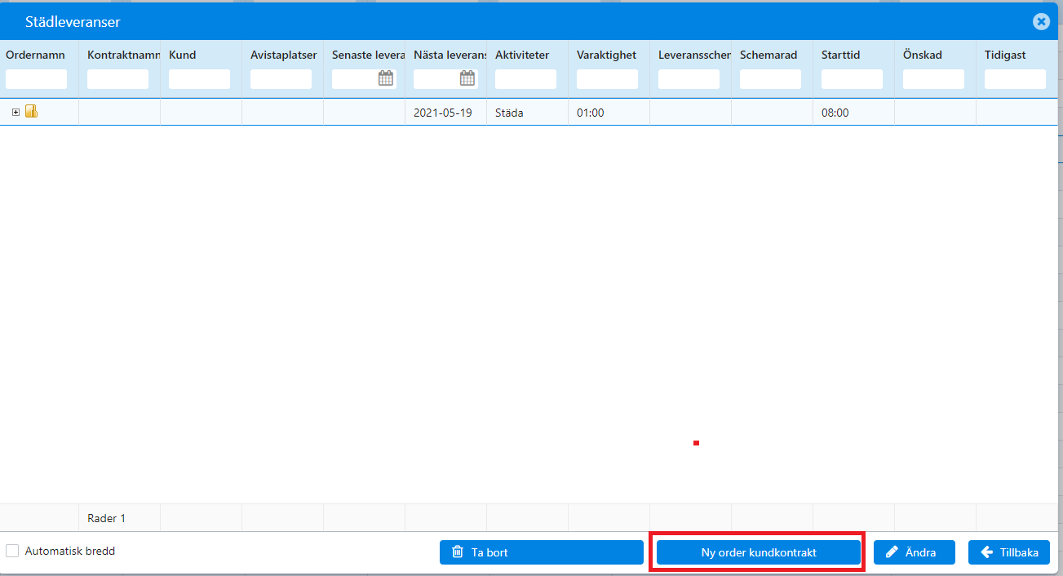1063x576 pixels.
Task: Toggle the Automatisk bredd checkbox
Action: [12, 551]
